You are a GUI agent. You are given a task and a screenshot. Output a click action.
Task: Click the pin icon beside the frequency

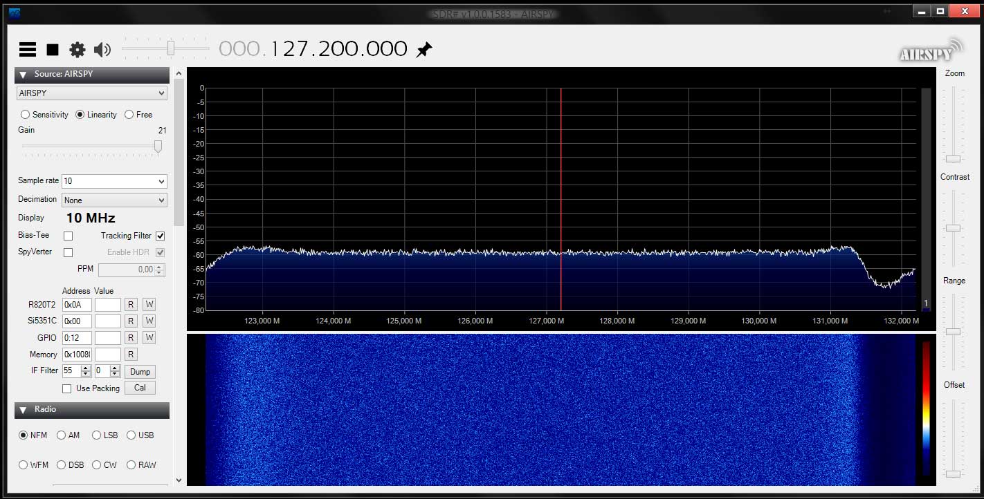click(424, 49)
